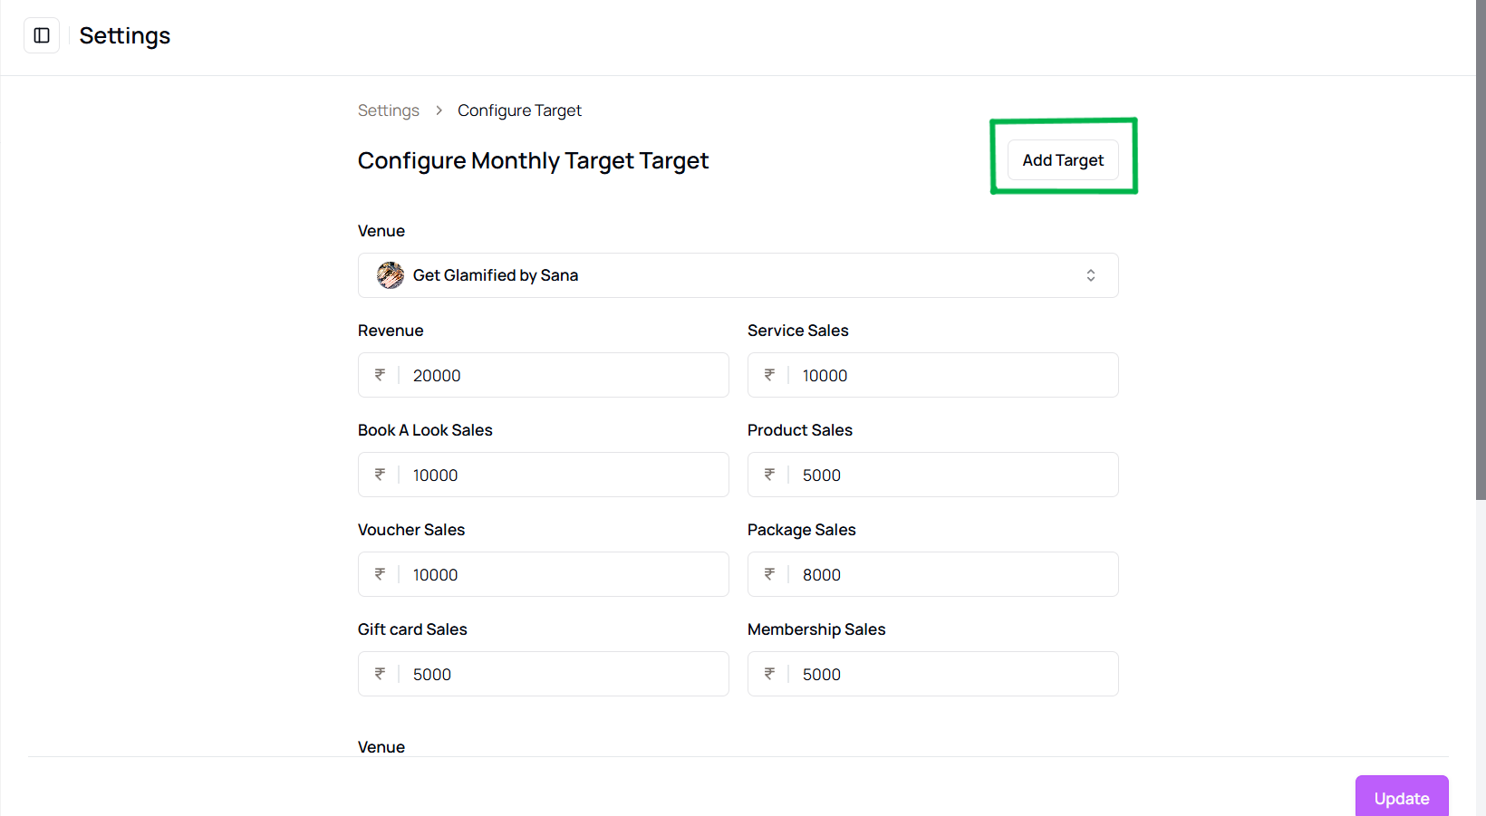Viewport: 1486px width, 816px height.
Task: Click the Get Glamified venue avatar
Action: 391,275
